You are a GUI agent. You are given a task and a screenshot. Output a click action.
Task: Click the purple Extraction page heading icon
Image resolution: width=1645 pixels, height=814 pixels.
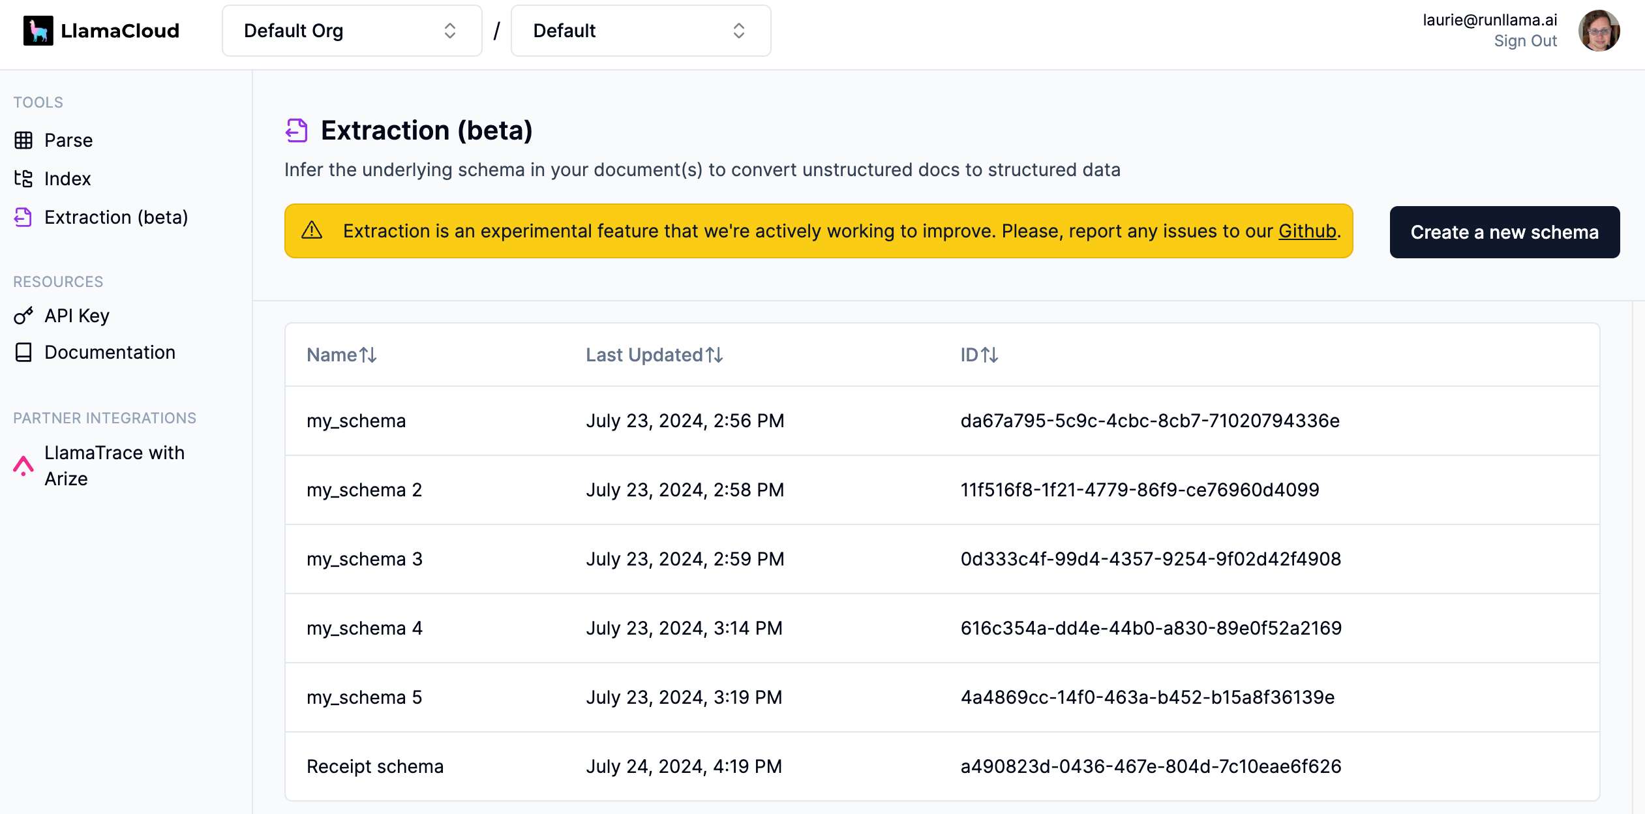point(297,130)
